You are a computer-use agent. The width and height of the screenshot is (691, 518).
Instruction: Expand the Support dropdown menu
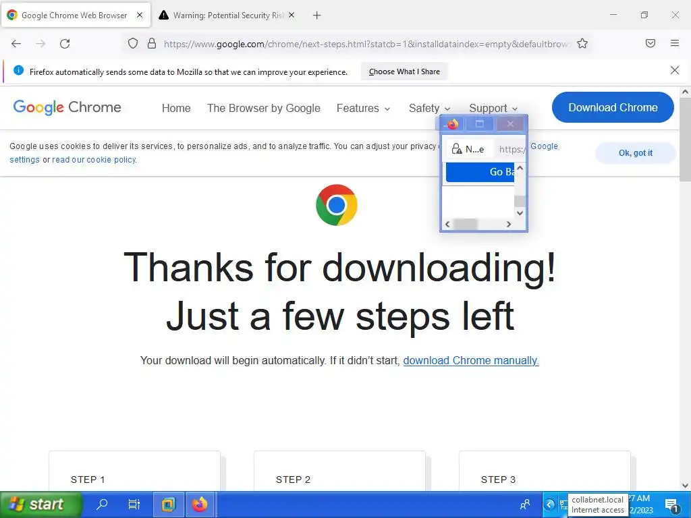[x=493, y=108]
